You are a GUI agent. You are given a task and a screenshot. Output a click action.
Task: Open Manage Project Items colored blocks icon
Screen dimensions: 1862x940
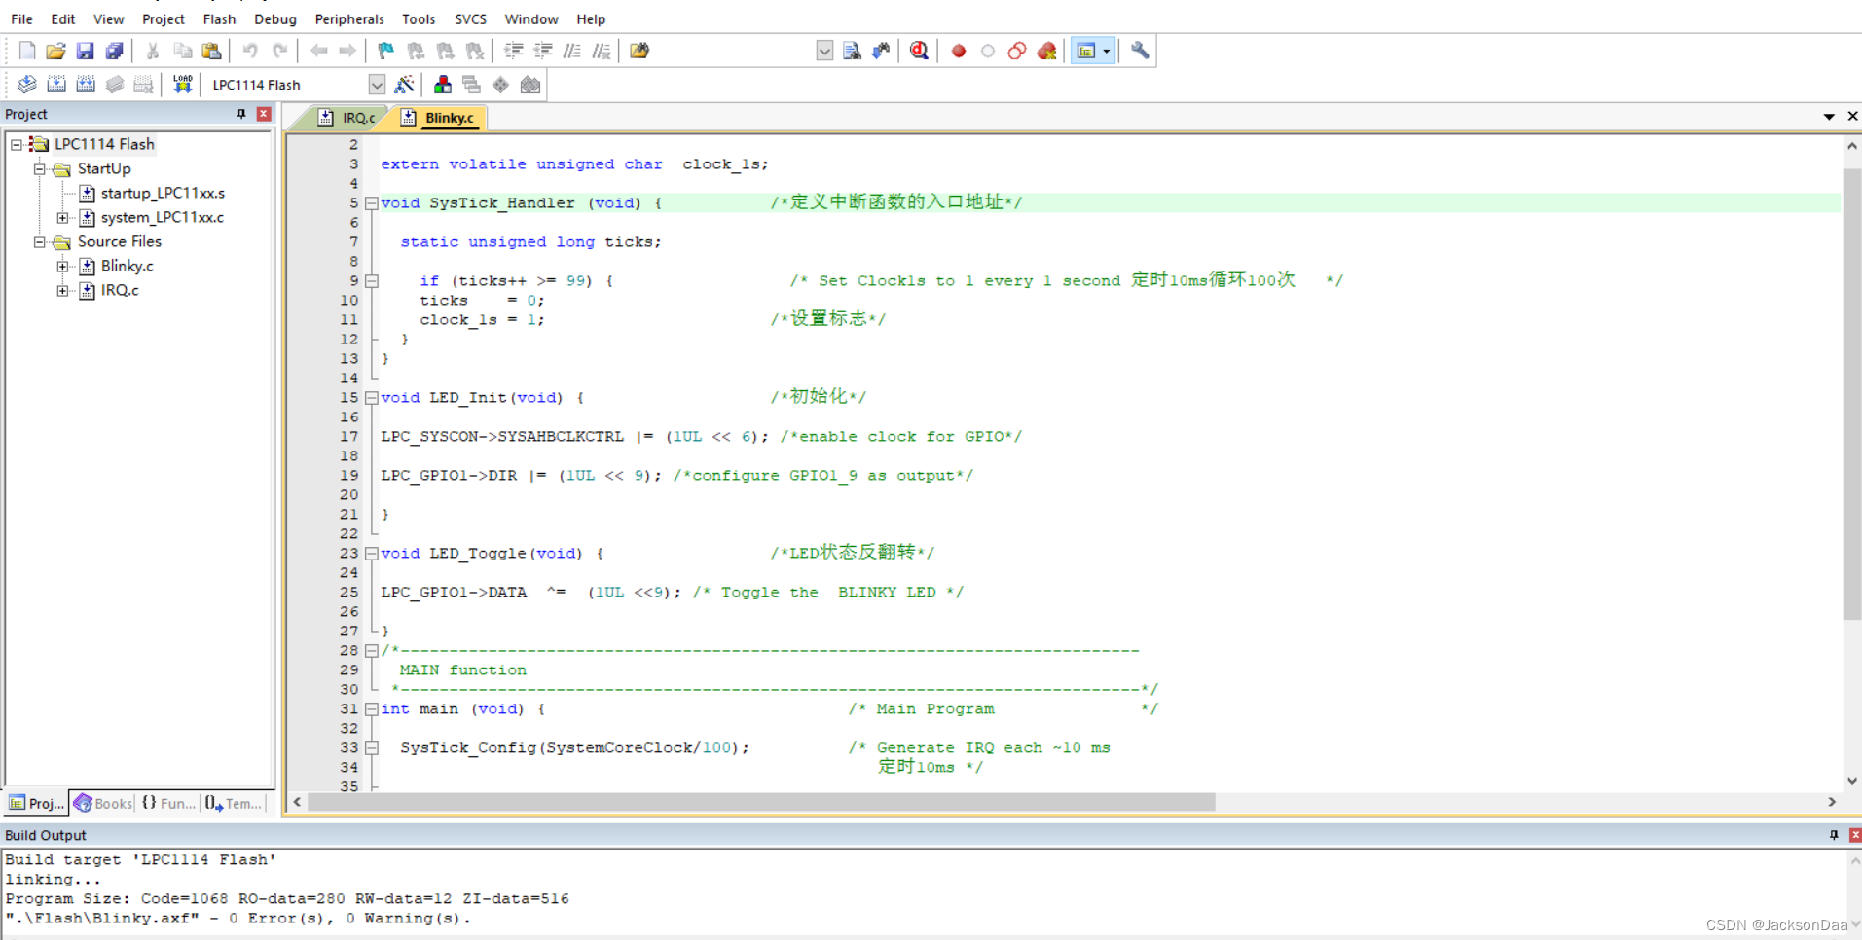pos(443,85)
